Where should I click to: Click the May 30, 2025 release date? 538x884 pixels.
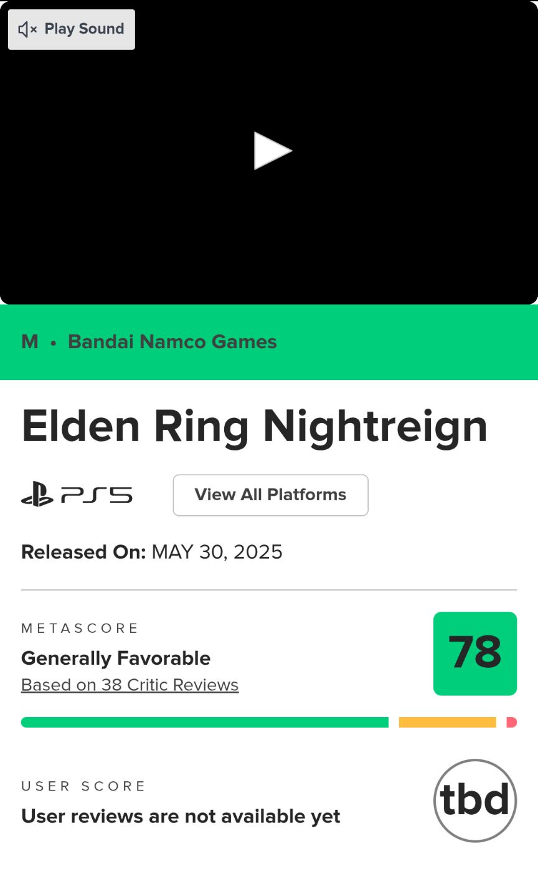click(217, 553)
